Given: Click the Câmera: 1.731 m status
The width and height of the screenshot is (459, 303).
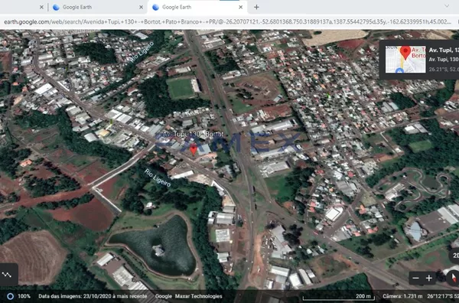Looking at the screenshot, I should 402,296.
